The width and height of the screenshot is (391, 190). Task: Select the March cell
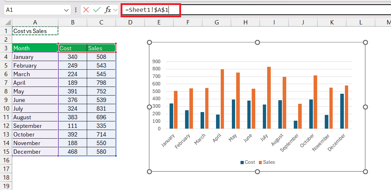click(x=35, y=74)
